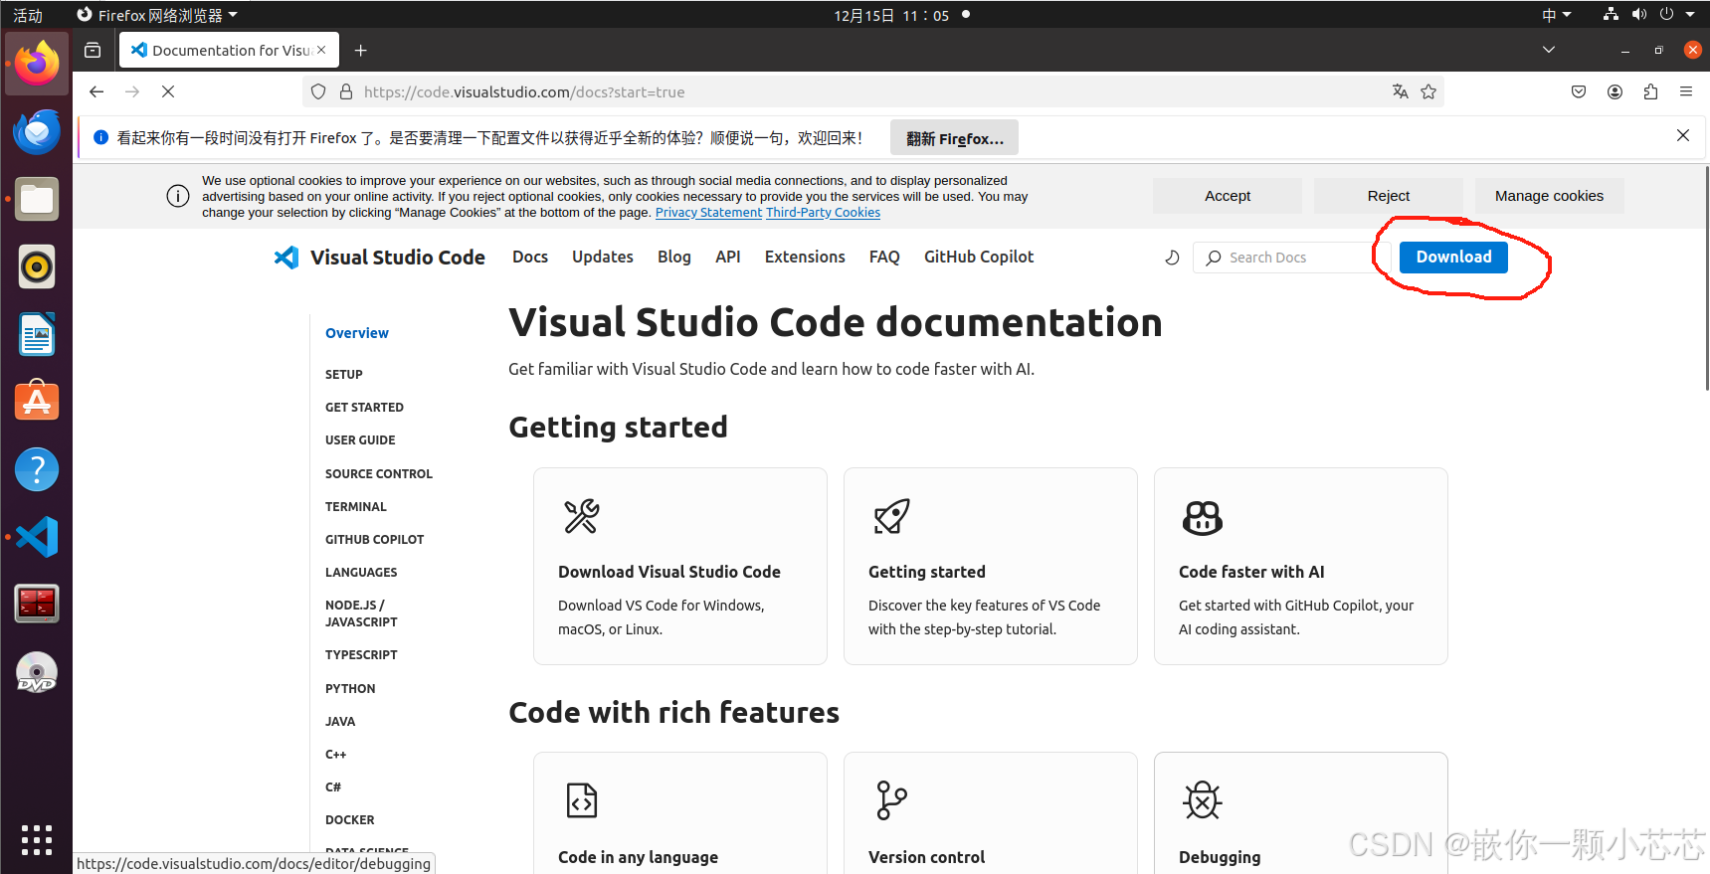The height and width of the screenshot is (874, 1710).
Task: Stop page loading with X button
Action: 168,91
